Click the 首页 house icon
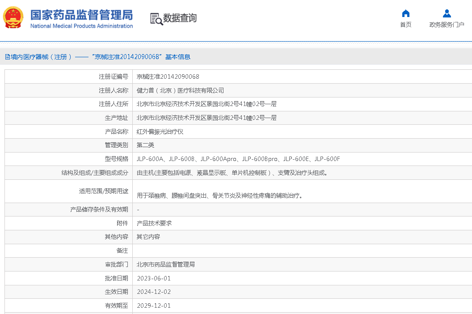 point(405,13)
